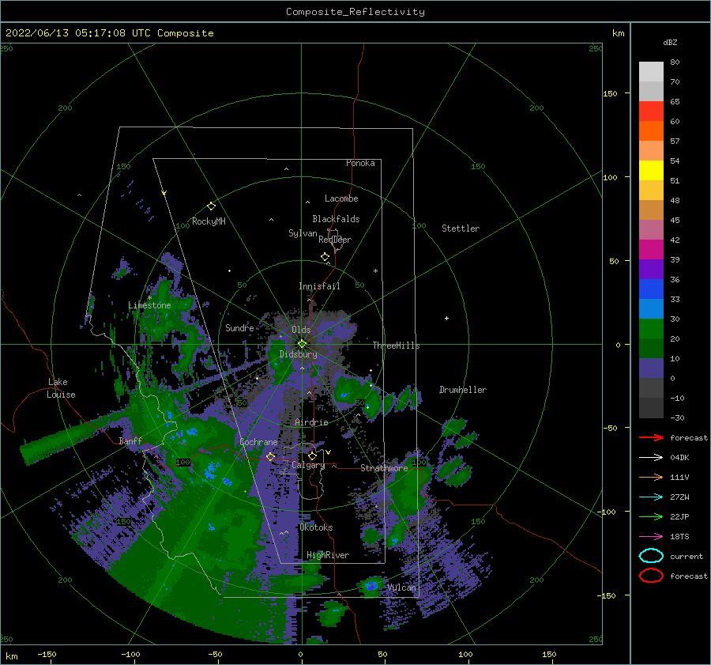Click the -150 tick label on bottom axis

47,654
